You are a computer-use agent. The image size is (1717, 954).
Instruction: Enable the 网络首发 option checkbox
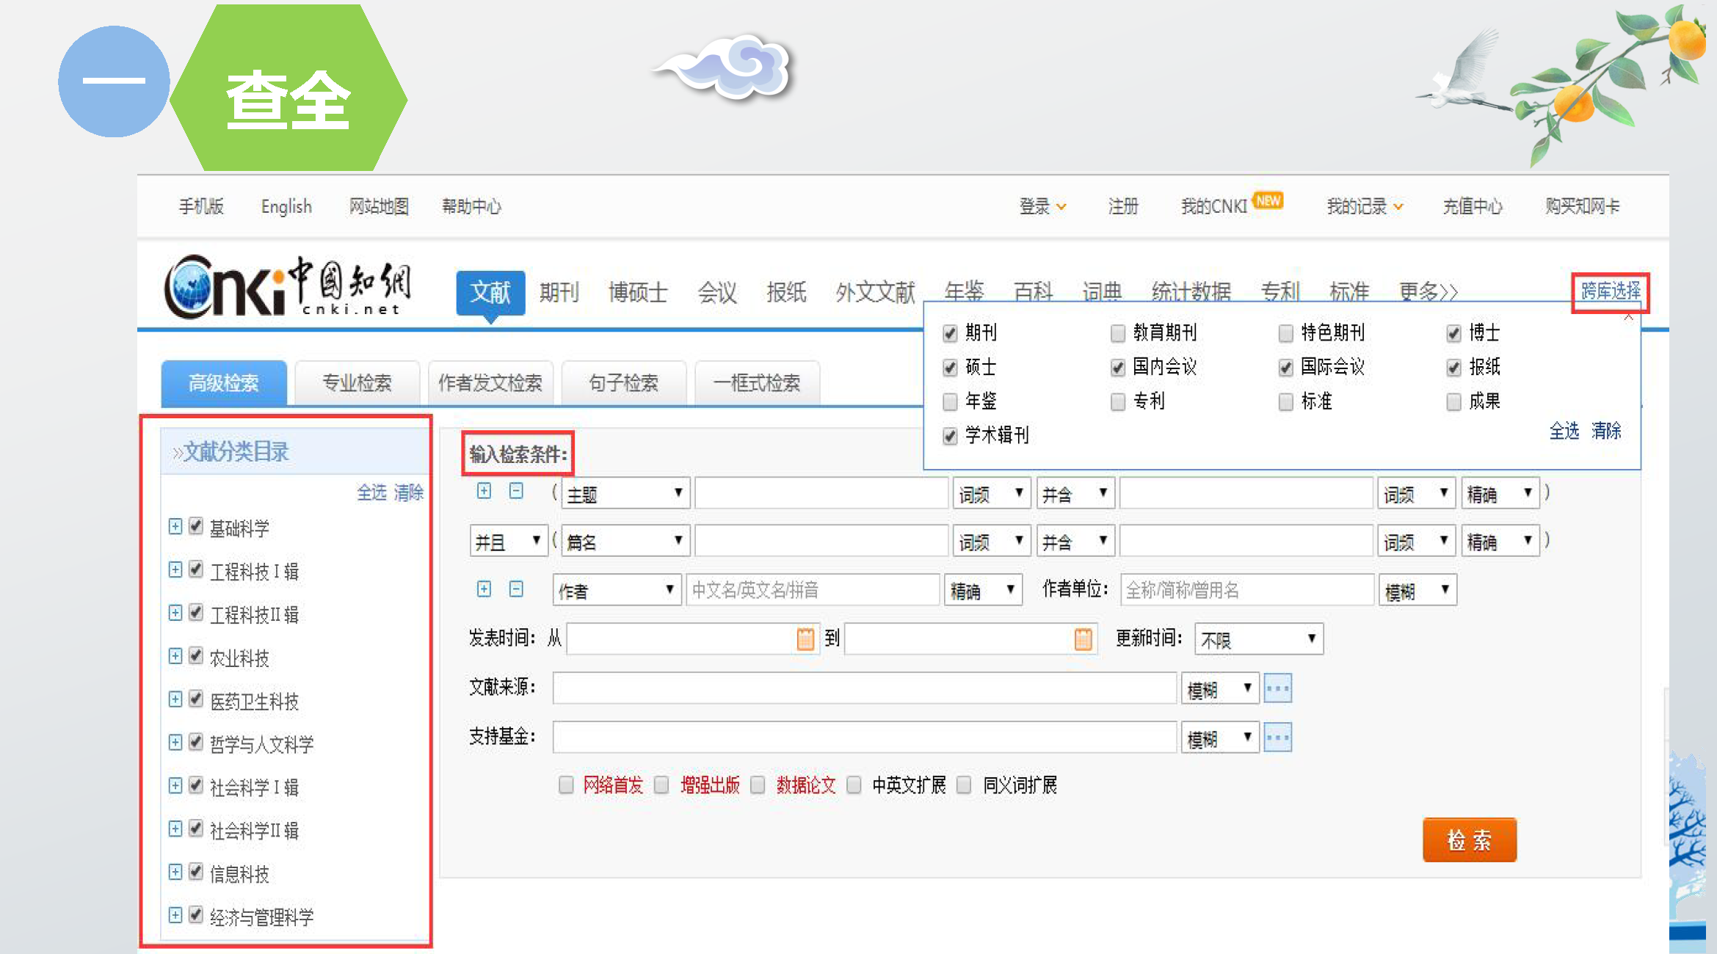[x=566, y=785]
